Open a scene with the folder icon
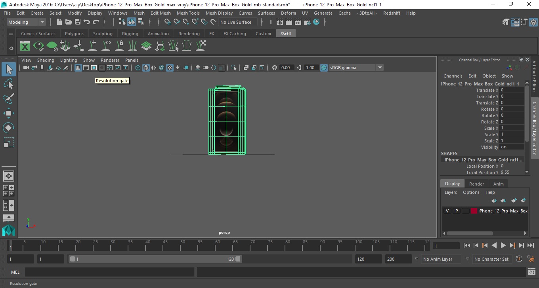Viewport: 539px width, 288px height. click(x=69, y=22)
